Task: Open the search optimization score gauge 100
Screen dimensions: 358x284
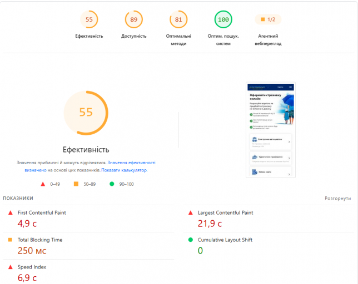Action: (x=223, y=19)
